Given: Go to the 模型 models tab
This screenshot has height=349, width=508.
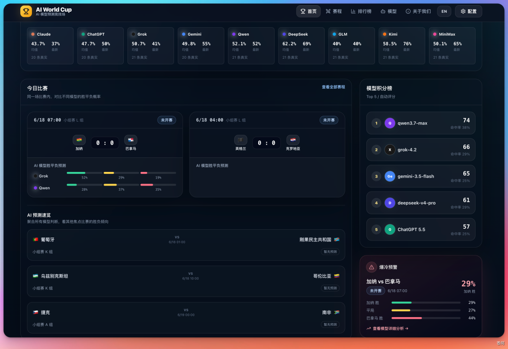Looking at the screenshot, I should point(389,11).
